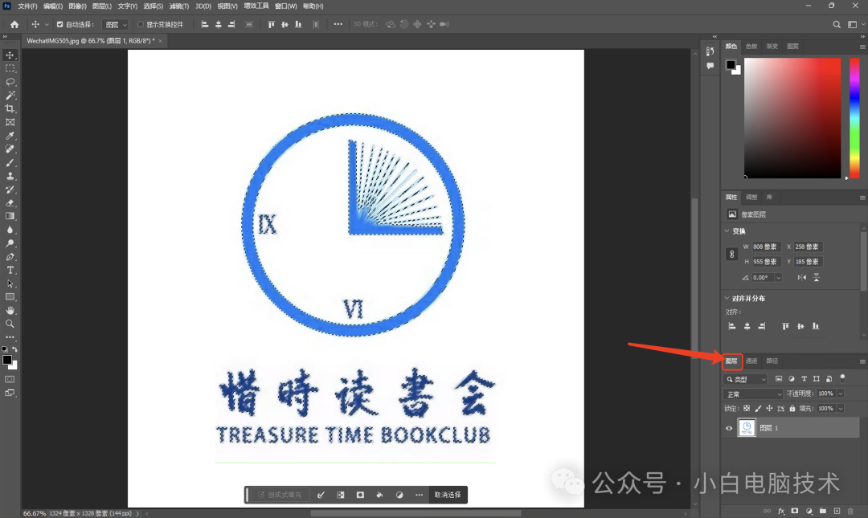Select the Pen tool
The image size is (868, 518).
pyautogui.click(x=10, y=257)
